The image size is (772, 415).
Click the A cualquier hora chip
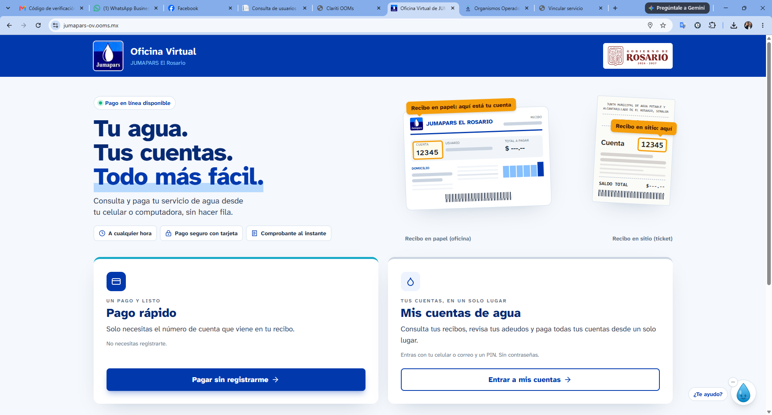pos(125,233)
